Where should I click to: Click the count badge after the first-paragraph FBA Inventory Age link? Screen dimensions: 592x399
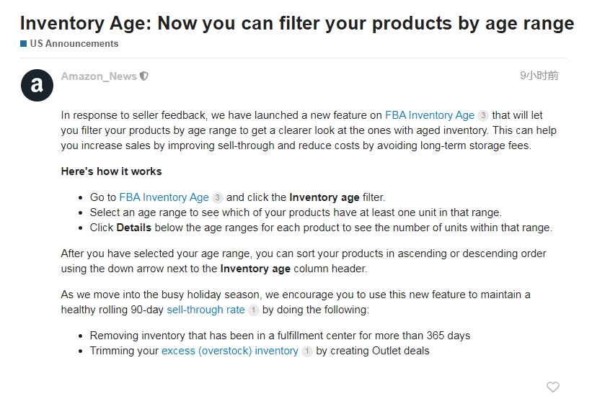[483, 115]
